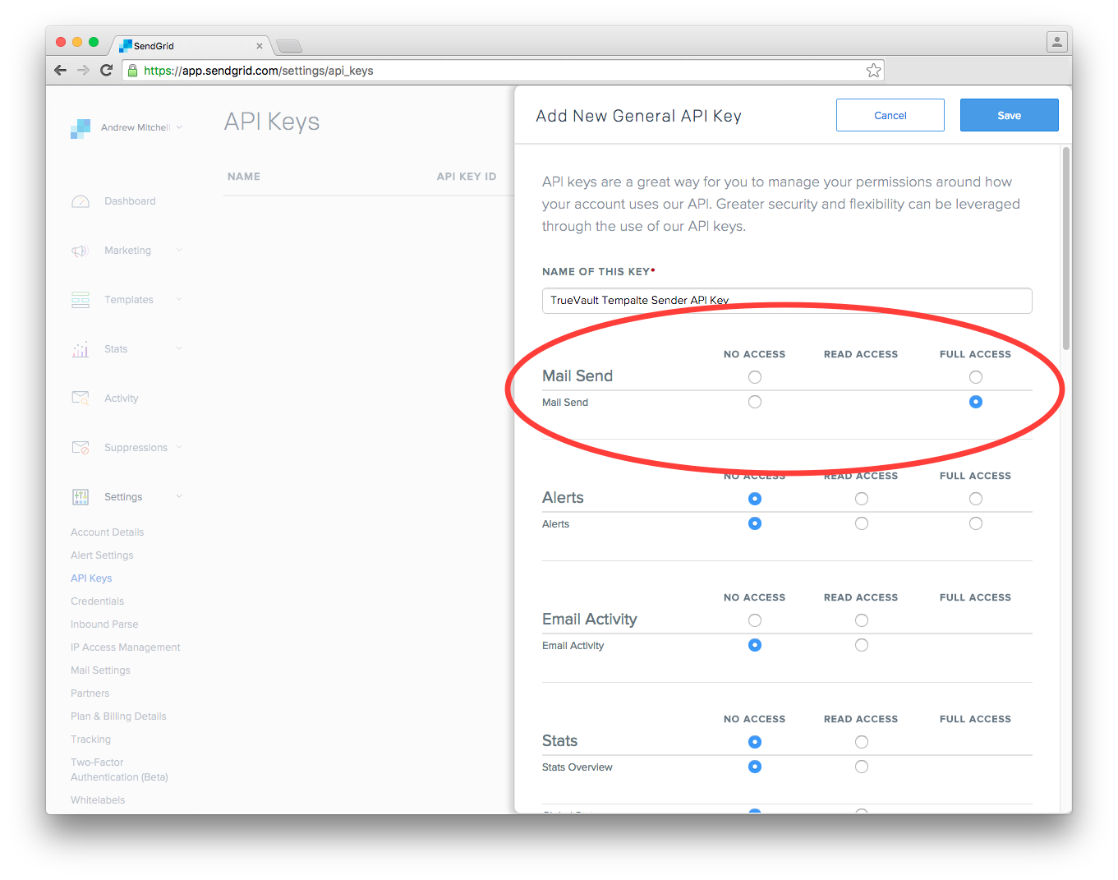Open Mail Settings page
The height and width of the screenshot is (880, 1118).
pos(100,670)
